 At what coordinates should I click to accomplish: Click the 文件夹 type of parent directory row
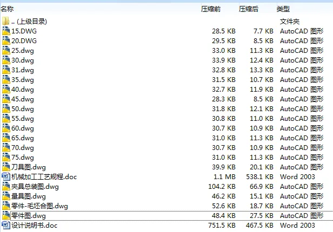290,22
